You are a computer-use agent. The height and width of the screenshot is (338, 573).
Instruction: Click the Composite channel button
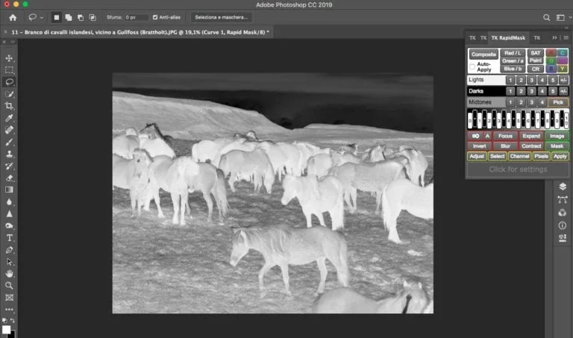tap(483, 54)
